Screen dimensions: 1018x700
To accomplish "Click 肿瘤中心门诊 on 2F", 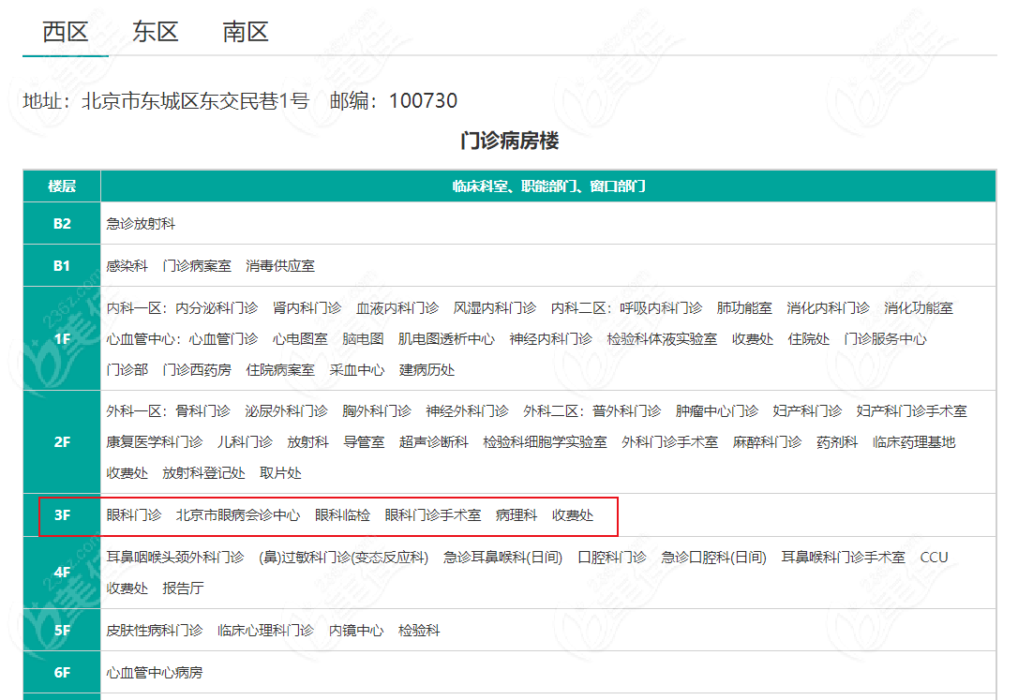I will [x=717, y=411].
